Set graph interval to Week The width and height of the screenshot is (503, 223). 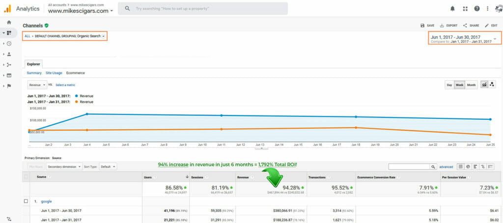click(x=460, y=85)
